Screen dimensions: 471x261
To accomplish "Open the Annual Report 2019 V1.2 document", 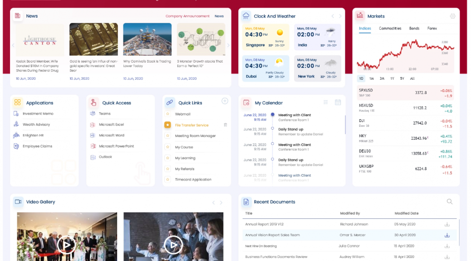I will 265,224.
